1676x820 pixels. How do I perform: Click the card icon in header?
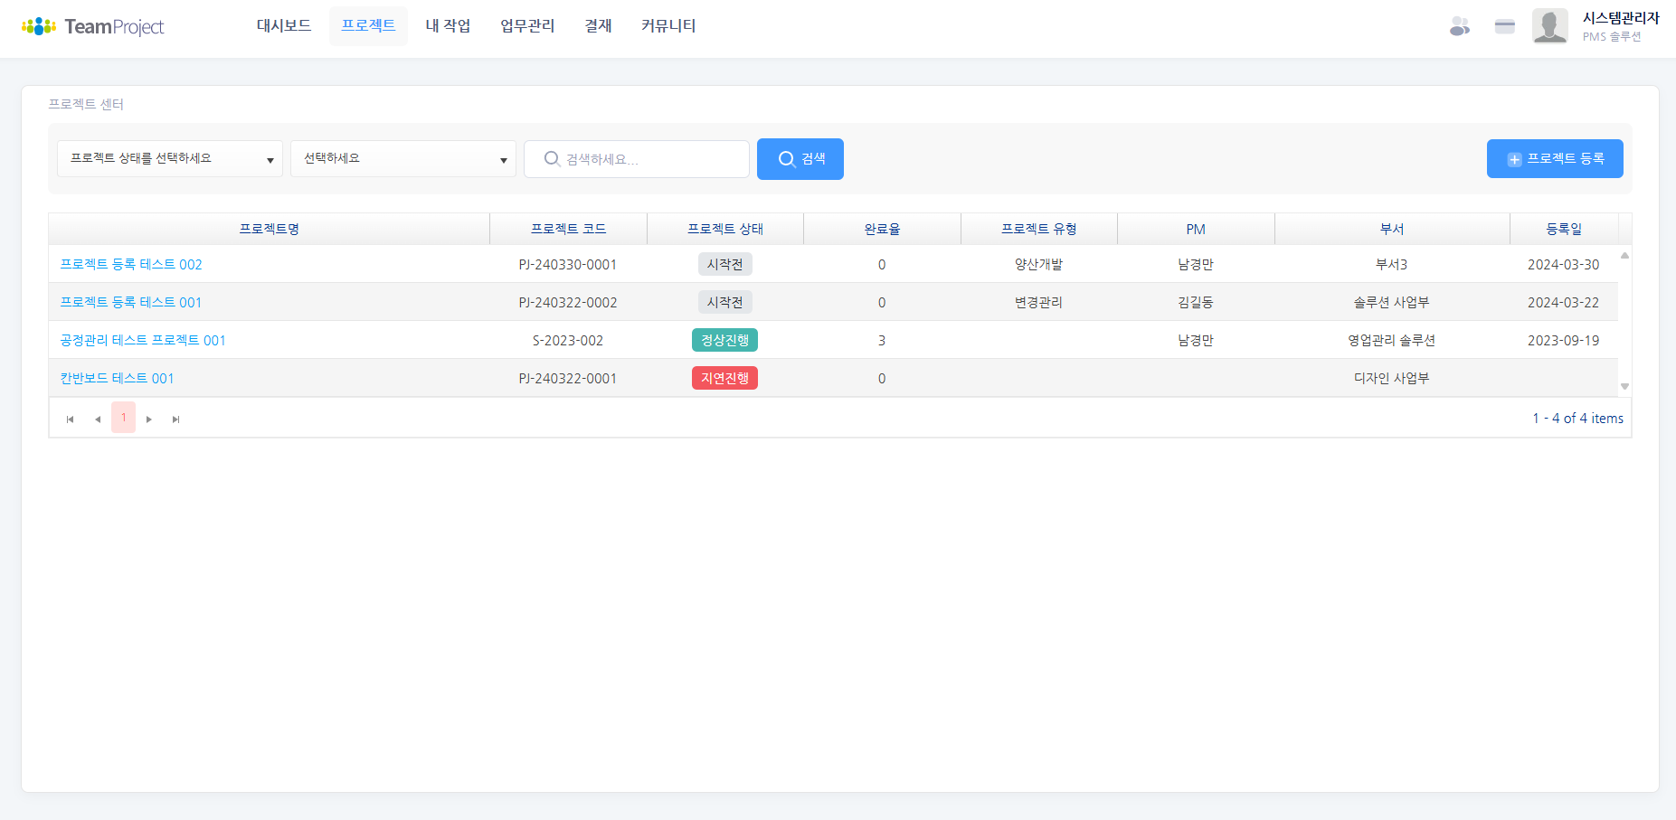pyautogui.click(x=1504, y=26)
